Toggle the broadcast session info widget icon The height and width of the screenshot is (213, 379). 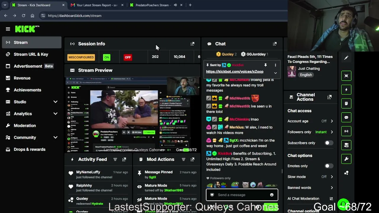[x=346, y=131]
